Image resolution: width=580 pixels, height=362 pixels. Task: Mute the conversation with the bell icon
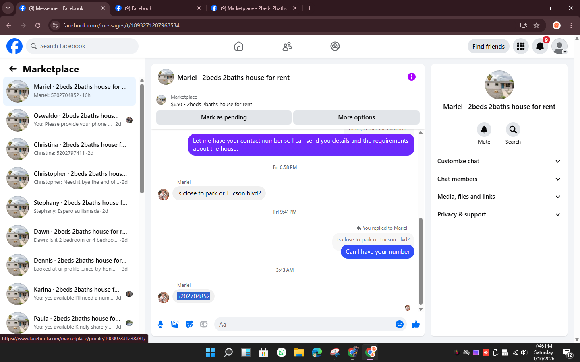pyautogui.click(x=484, y=130)
